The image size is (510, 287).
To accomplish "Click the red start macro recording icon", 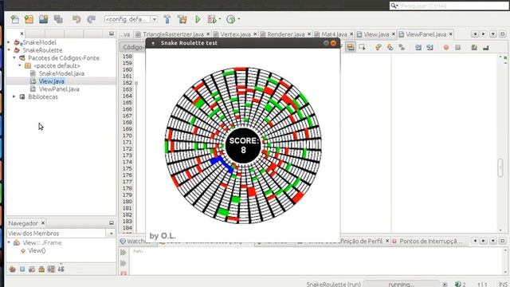I will click(446, 48).
